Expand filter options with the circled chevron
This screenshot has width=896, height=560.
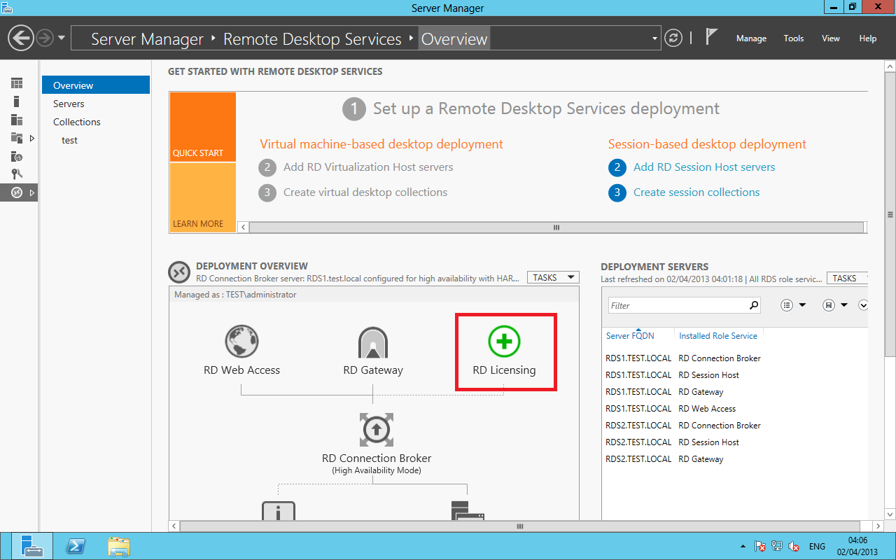[x=863, y=305]
